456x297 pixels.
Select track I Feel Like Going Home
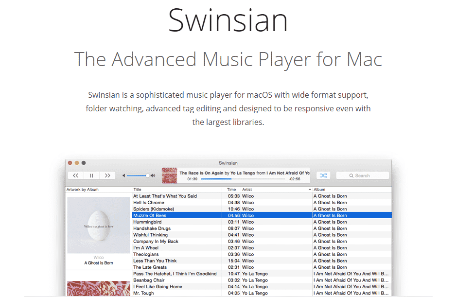[x=262, y=286]
